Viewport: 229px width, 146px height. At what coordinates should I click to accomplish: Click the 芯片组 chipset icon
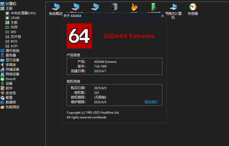(x=7, y=37)
